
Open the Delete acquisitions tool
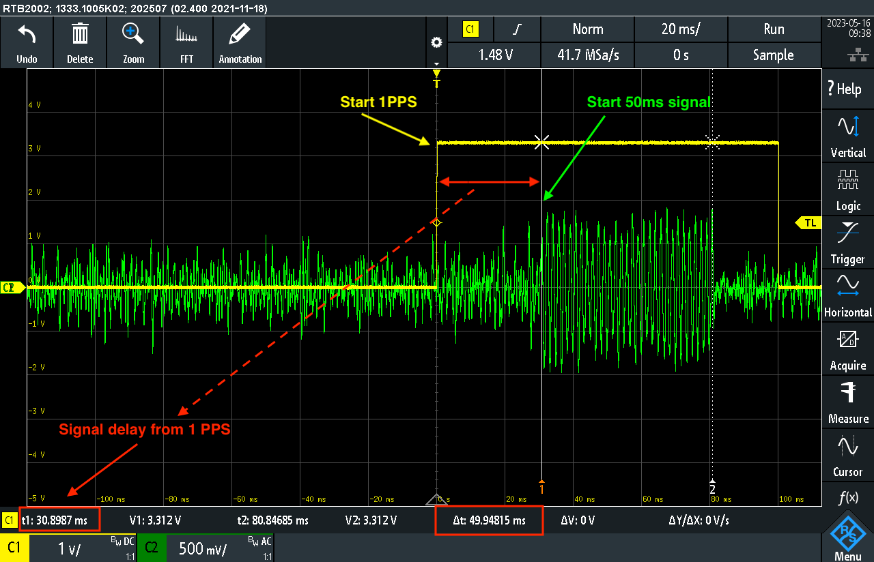[x=80, y=42]
